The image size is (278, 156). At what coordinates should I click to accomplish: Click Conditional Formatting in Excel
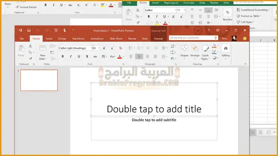[253, 10]
